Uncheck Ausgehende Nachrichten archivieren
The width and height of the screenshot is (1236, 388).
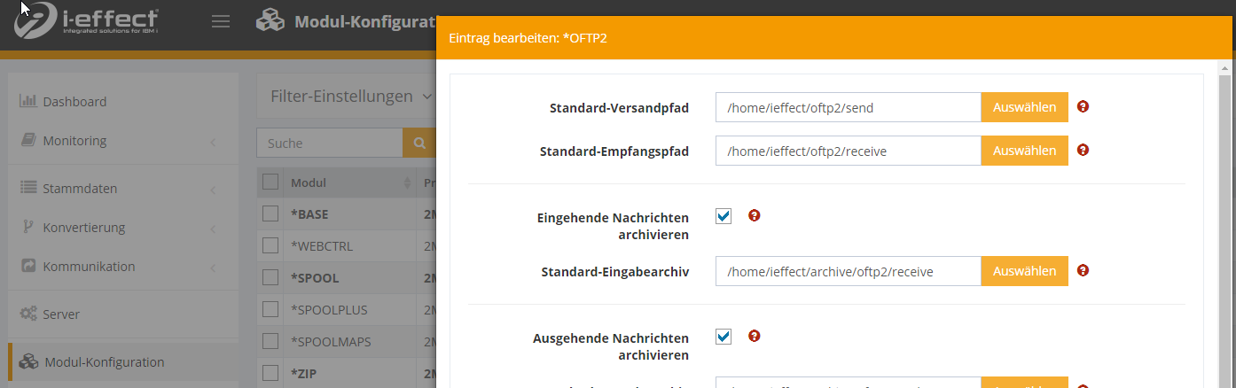(724, 337)
